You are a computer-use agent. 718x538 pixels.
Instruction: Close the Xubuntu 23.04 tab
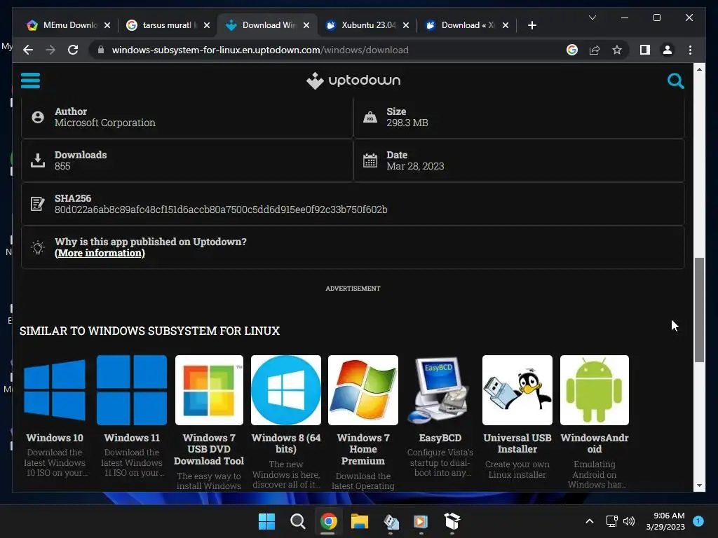tap(406, 25)
